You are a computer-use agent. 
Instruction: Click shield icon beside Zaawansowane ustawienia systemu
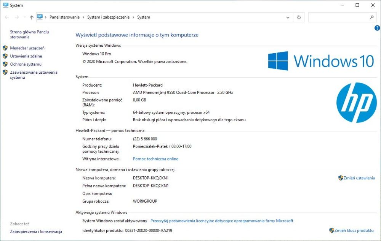5,72
